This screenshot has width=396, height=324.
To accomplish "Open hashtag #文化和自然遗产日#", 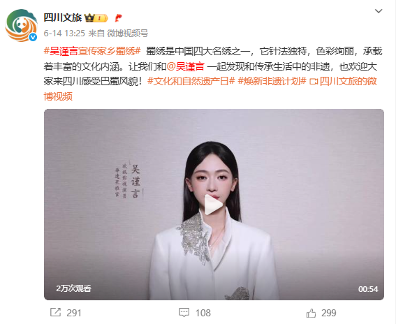I will pos(191,81).
